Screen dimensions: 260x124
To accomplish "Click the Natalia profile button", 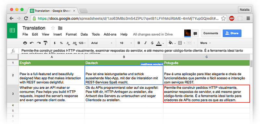I will 245,10.
